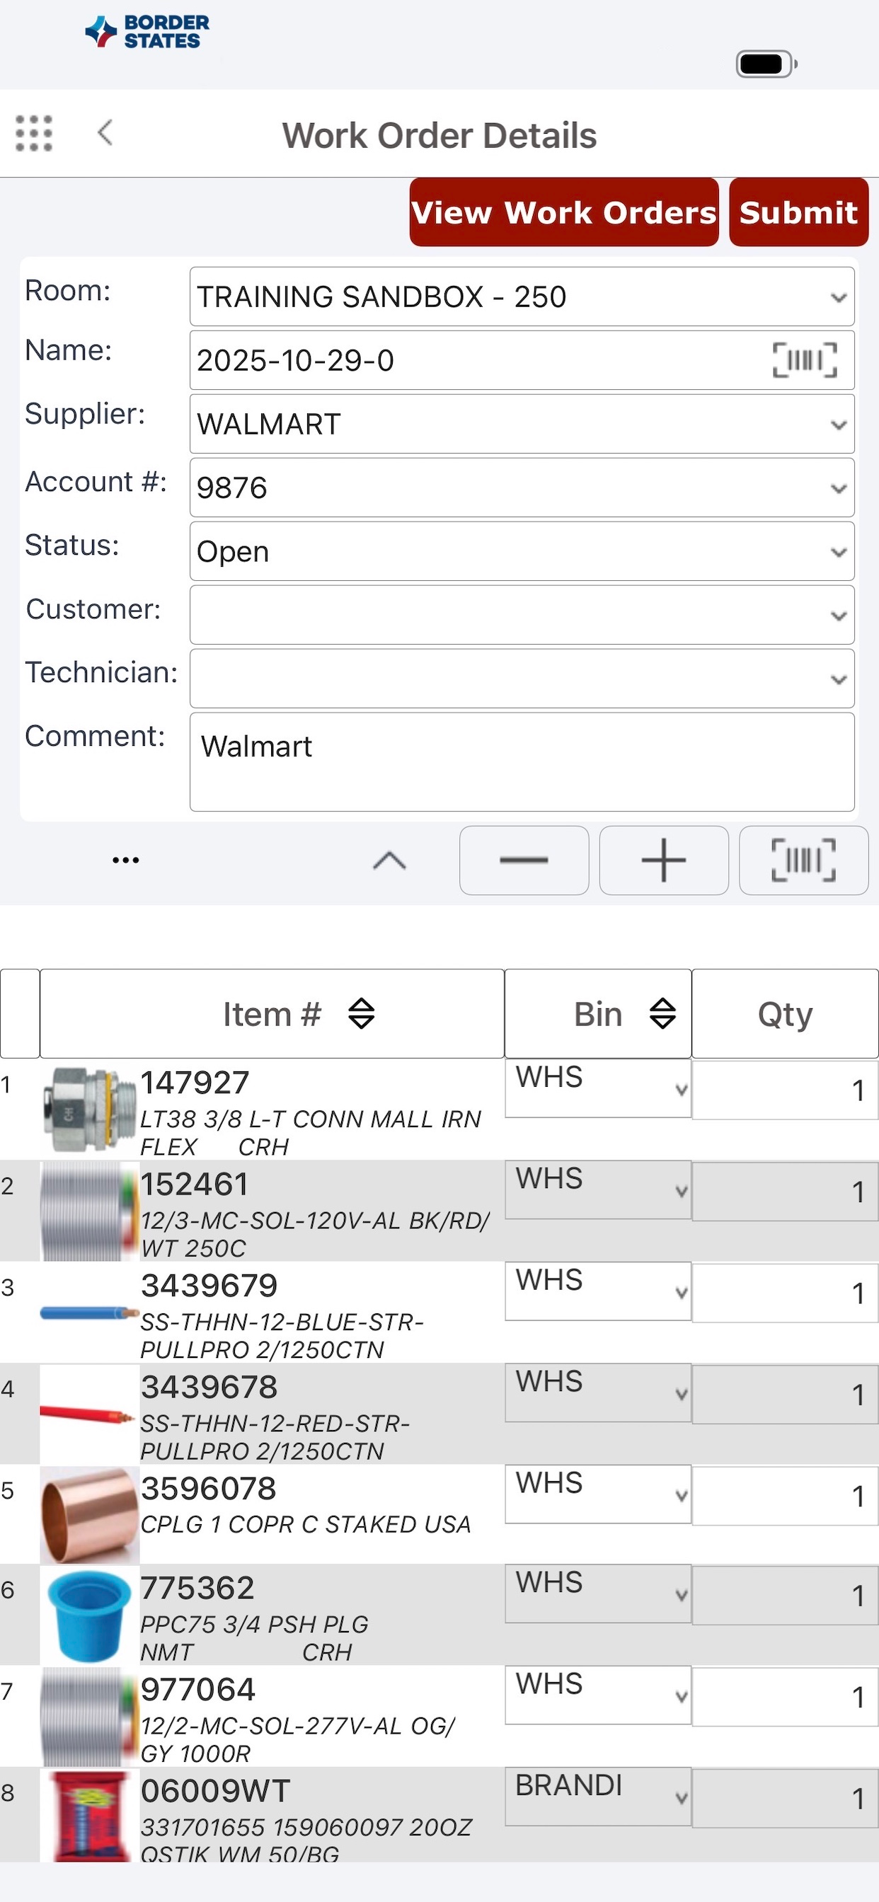This screenshot has width=879, height=1902.
Task: Tap the MC cable thumbnail for 152461
Action: [89, 1211]
